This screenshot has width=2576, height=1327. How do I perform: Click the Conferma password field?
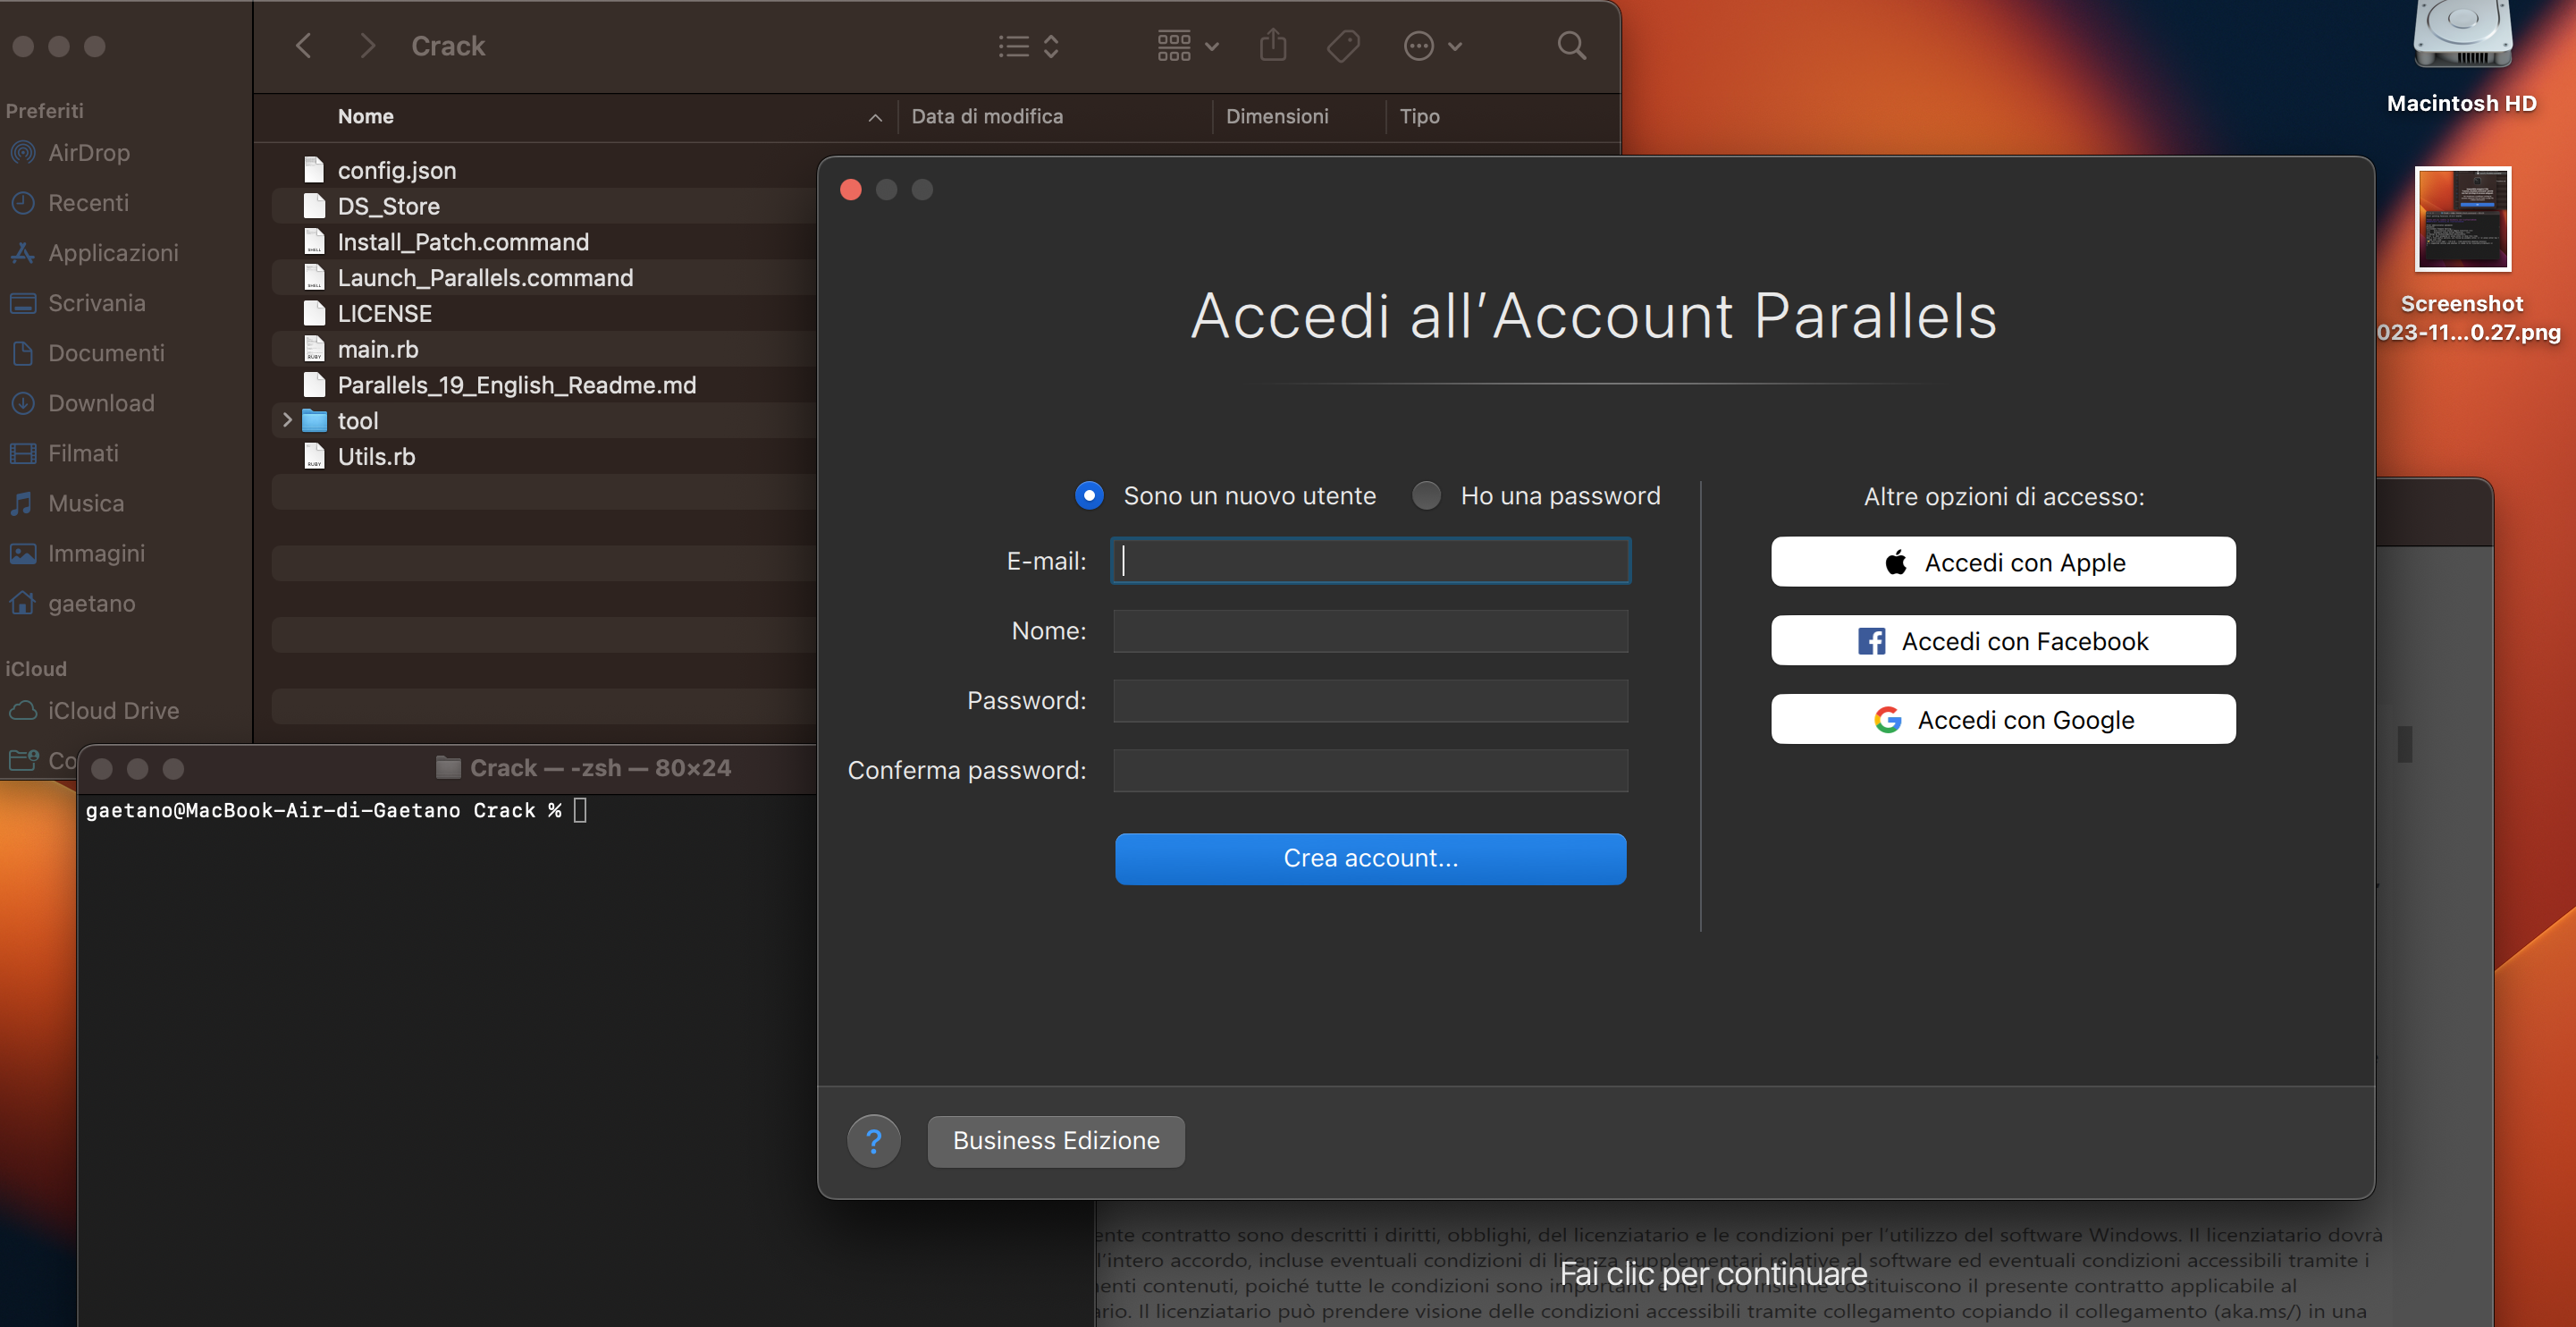pyautogui.click(x=1370, y=770)
